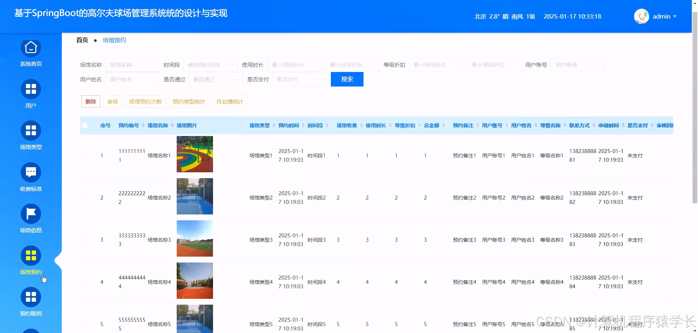
Task: Click the 收费标准 chat bubble icon
Action: point(31,172)
